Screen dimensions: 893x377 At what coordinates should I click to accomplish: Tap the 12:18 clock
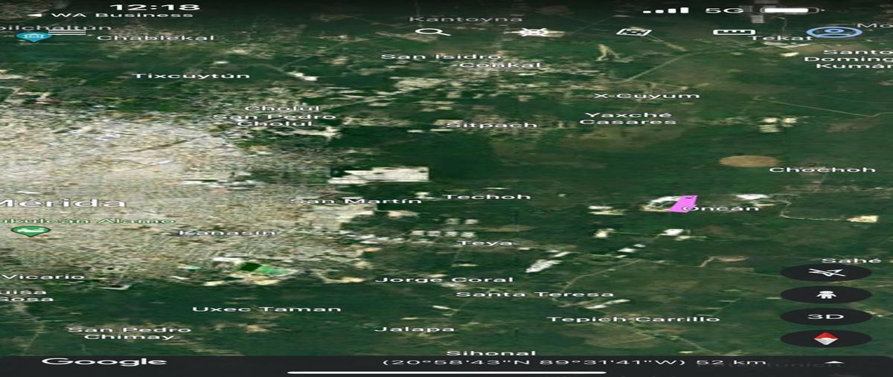(x=154, y=7)
